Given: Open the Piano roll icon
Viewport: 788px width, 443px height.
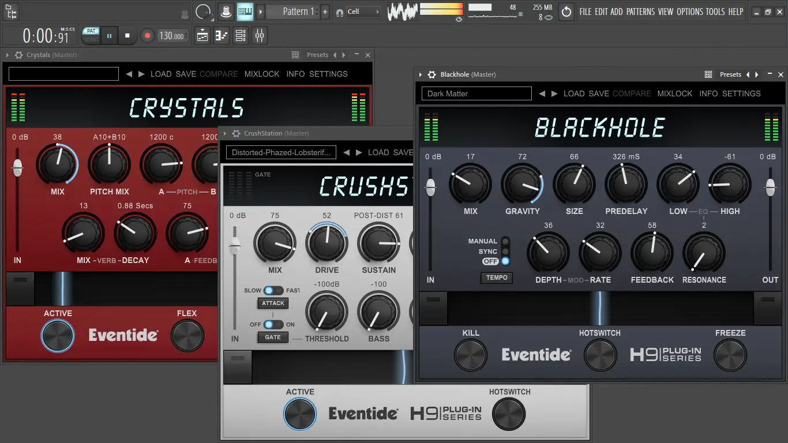Looking at the screenshot, I should (x=221, y=35).
